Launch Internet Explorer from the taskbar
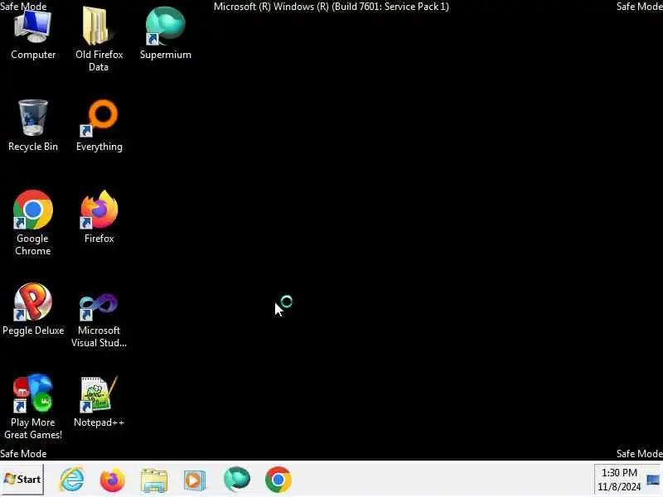Screen dimensions: 663x497 tap(72, 480)
